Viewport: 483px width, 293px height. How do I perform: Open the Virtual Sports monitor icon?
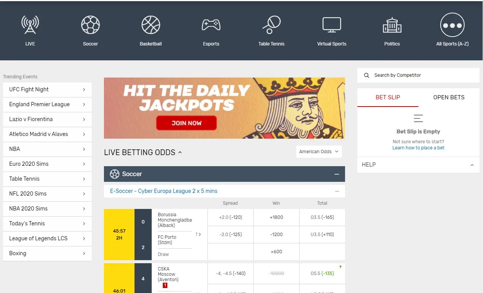click(x=332, y=25)
